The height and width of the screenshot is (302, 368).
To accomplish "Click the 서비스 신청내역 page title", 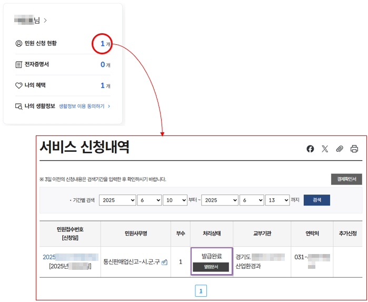I will [x=84, y=147].
